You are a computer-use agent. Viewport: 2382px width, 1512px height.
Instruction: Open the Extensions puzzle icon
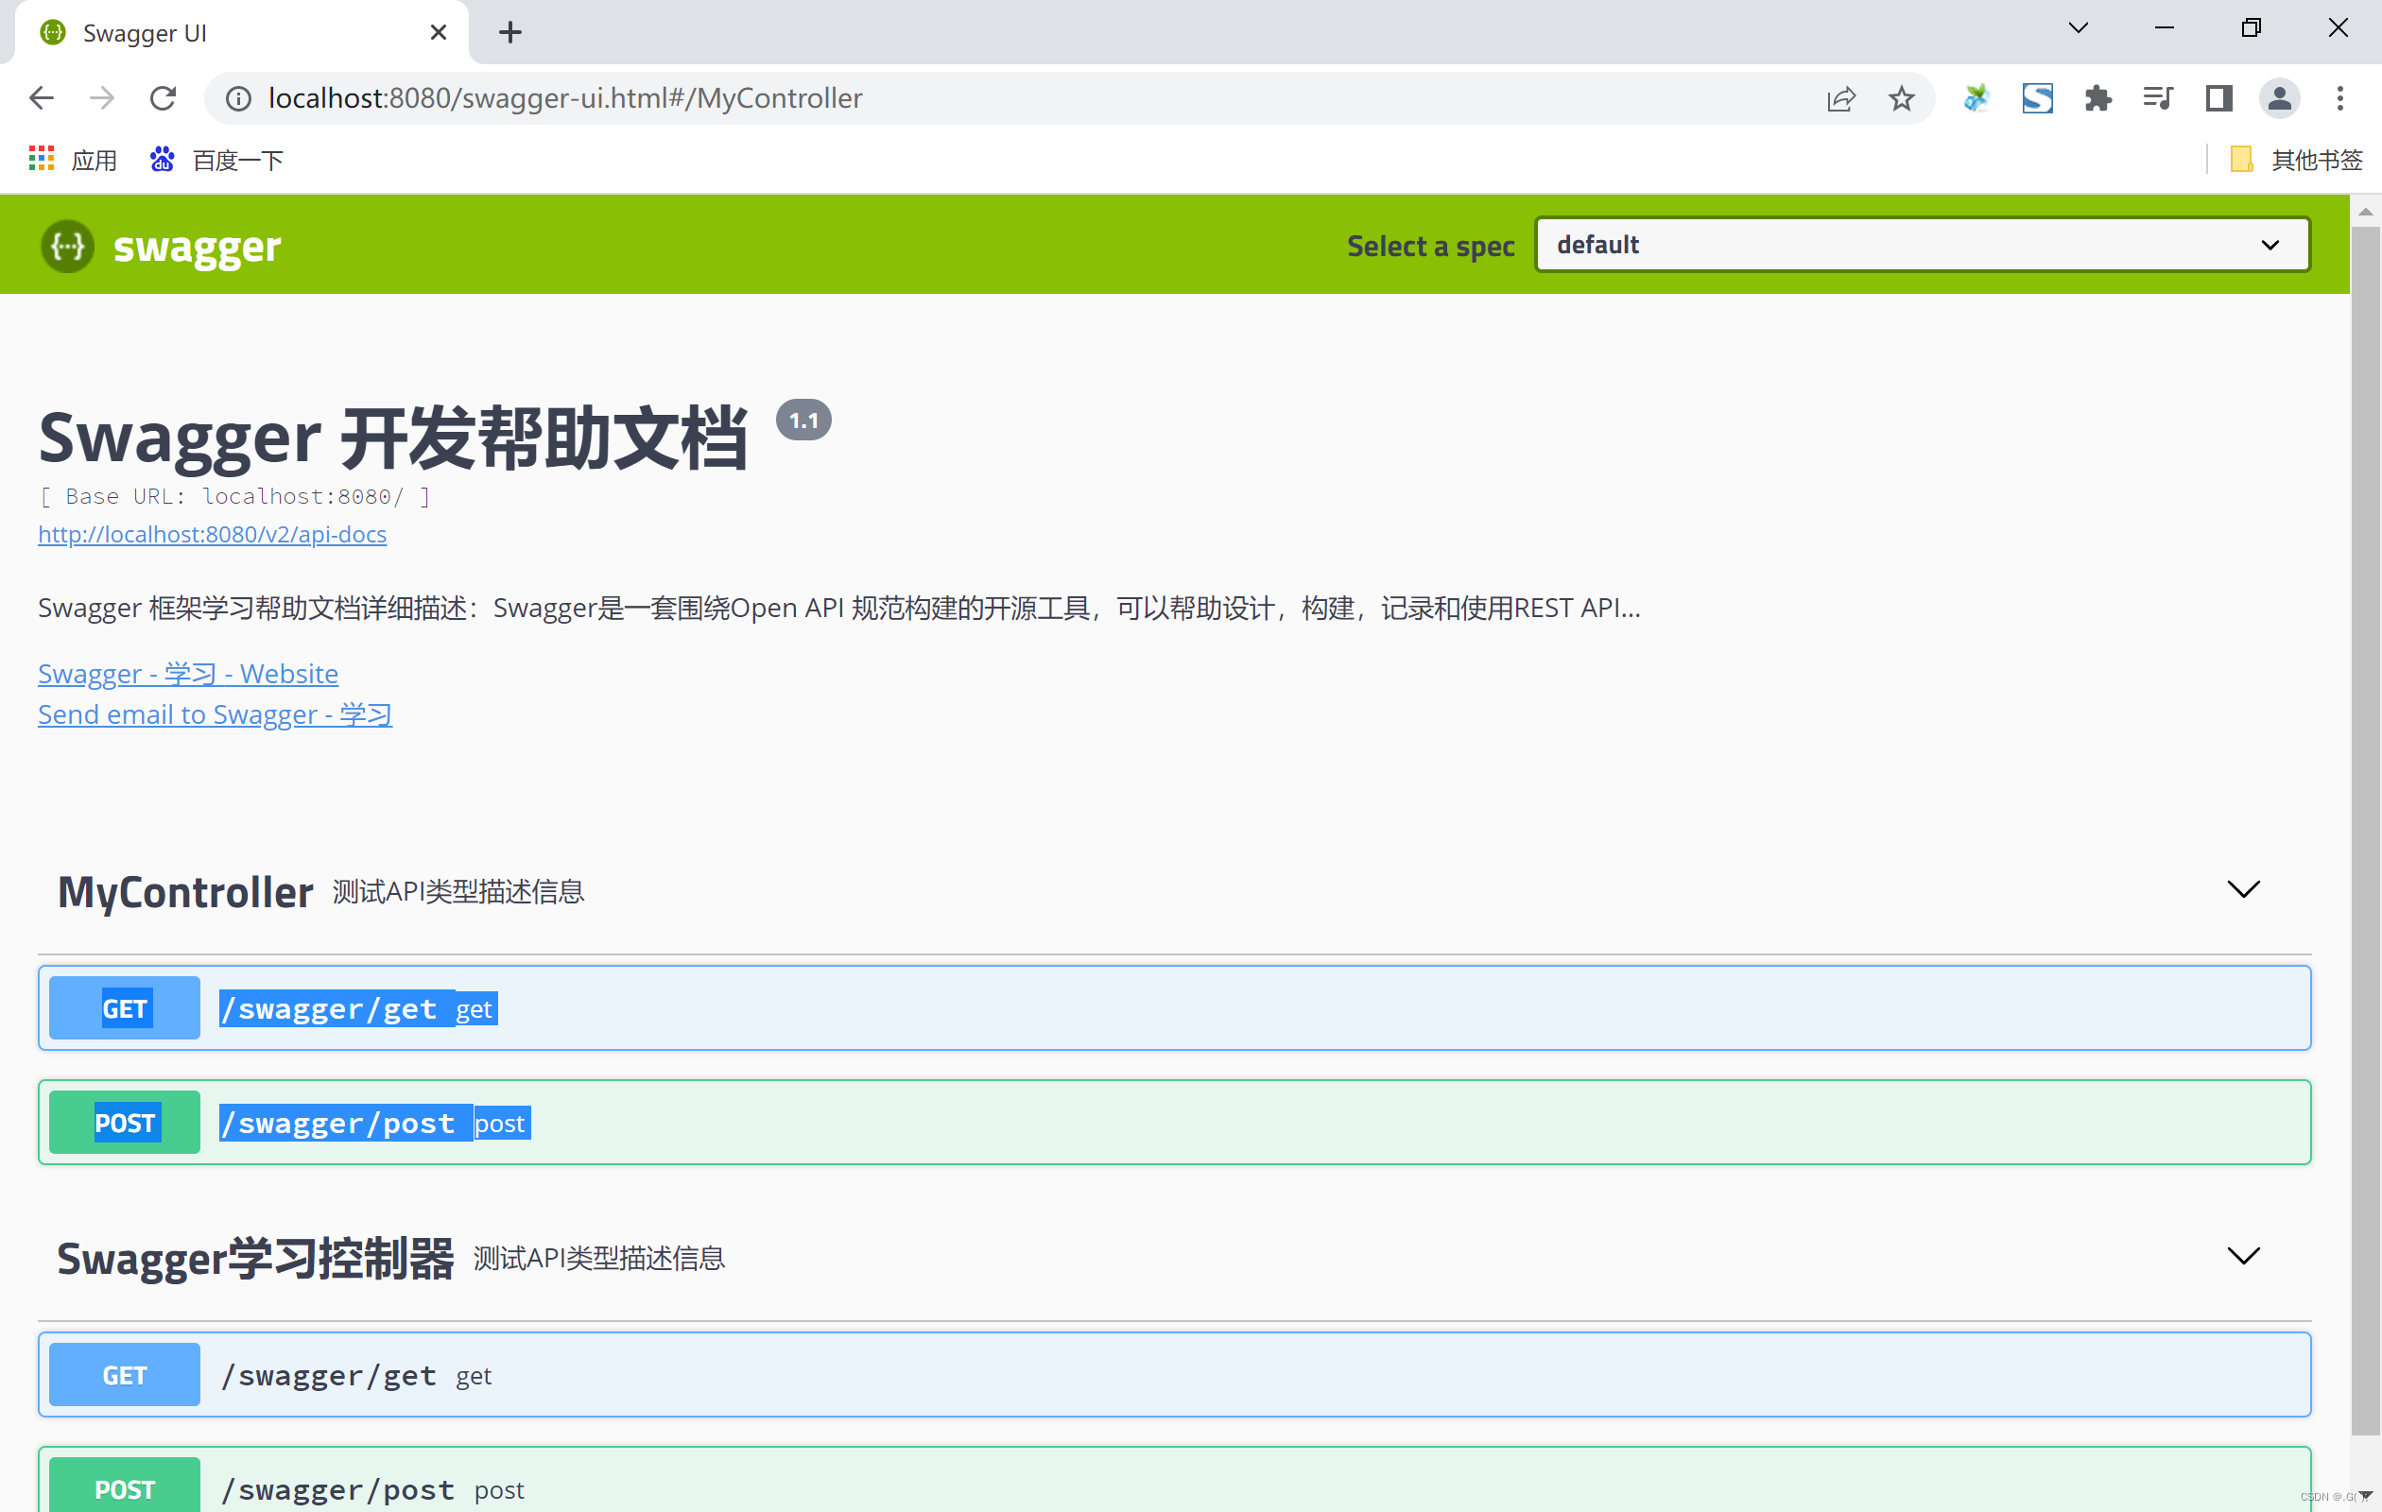(2098, 98)
